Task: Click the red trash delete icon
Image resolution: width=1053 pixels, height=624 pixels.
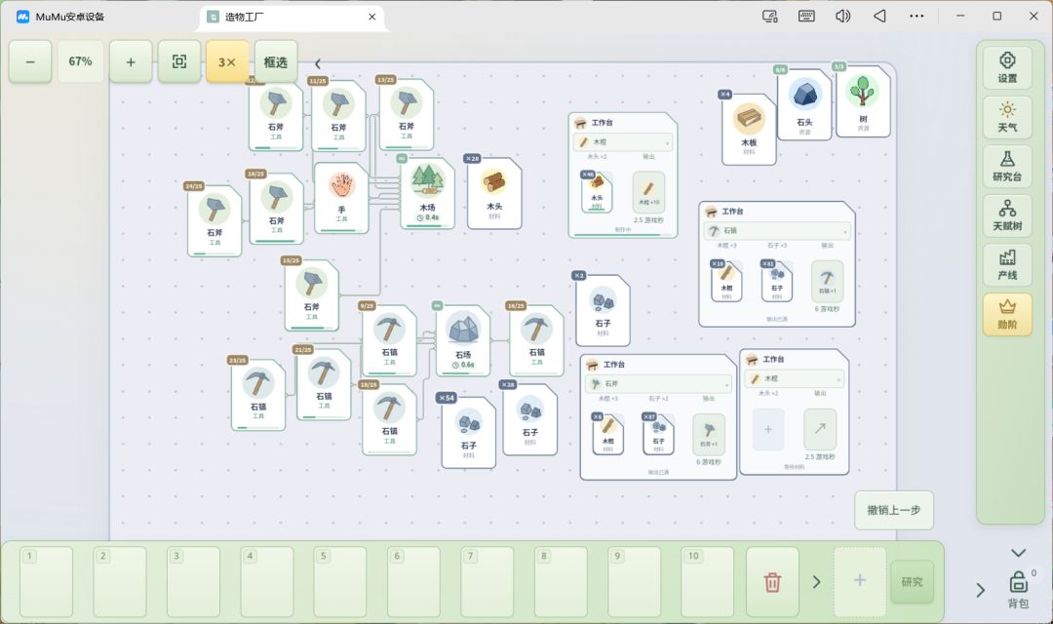Action: point(772,582)
